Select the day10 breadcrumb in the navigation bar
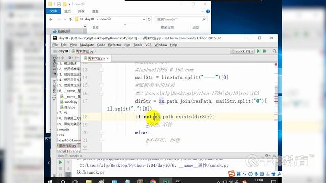 tap(61, 51)
